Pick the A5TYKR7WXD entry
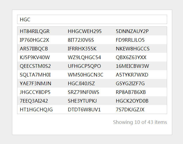Image resolution: width=183 pixels, height=144 pixels. [x=132, y=75]
